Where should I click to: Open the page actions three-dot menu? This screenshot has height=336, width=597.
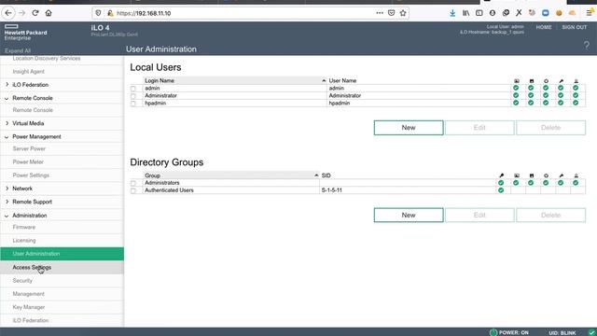(x=380, y=13)
